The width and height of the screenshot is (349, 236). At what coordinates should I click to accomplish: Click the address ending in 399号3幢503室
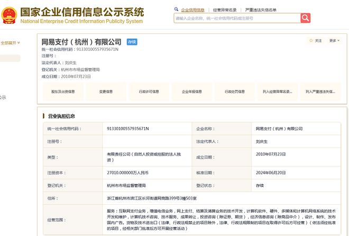pos(152,198)
